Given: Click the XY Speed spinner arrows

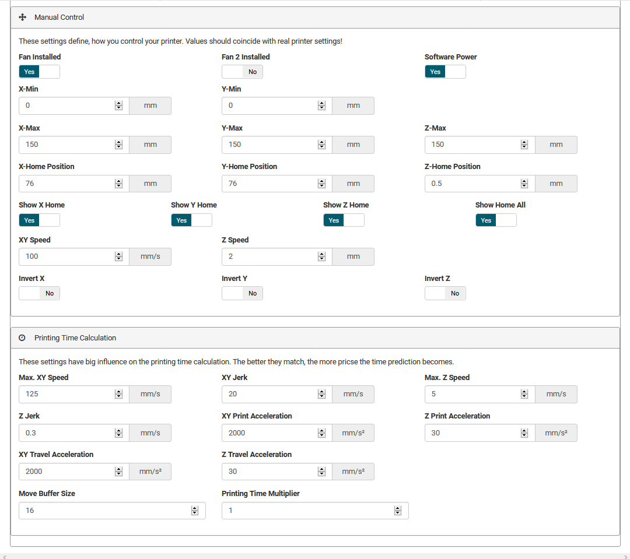Looking at the screenshot, I should [118, 256].
